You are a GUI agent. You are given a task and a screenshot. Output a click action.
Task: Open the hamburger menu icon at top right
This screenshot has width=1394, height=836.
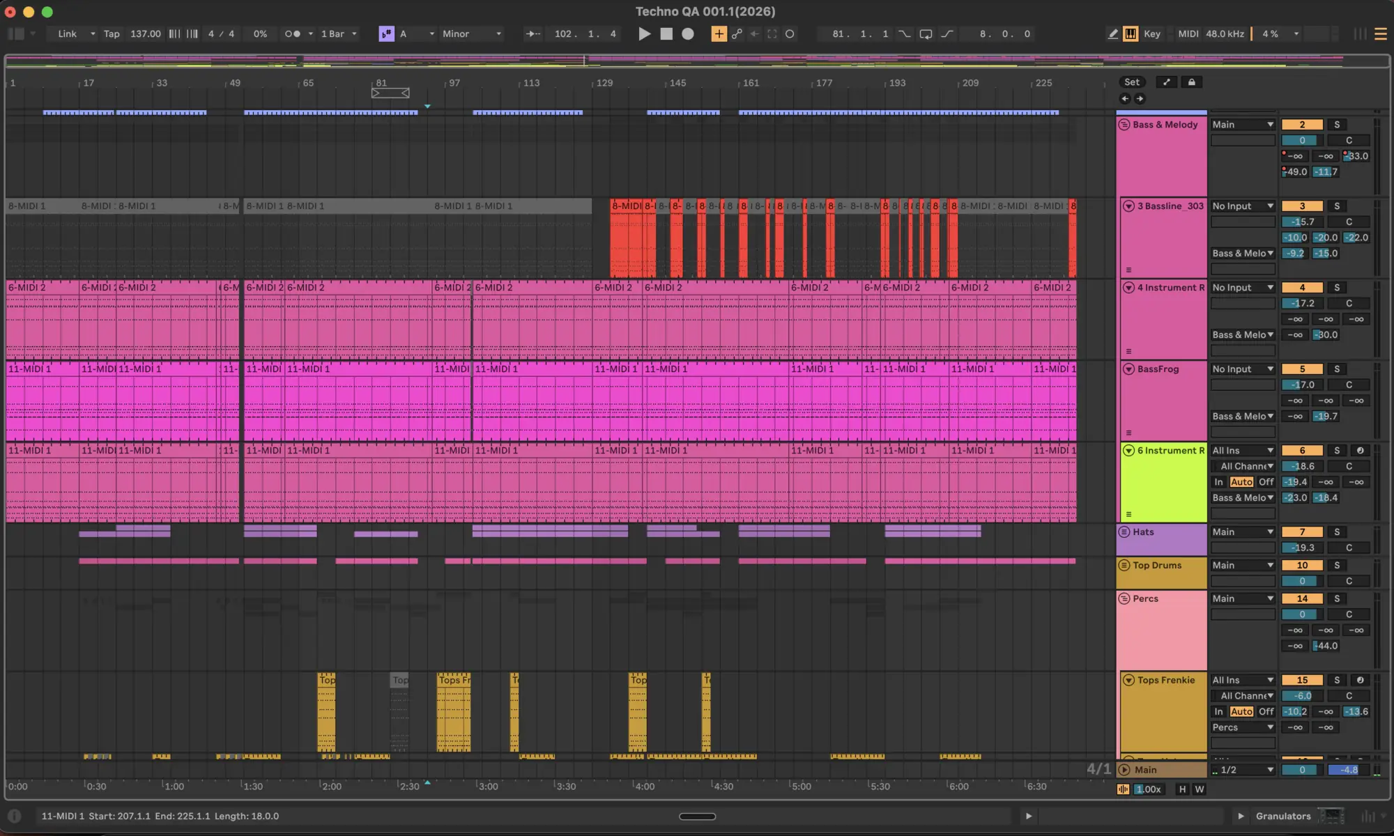coord(1380,33)
